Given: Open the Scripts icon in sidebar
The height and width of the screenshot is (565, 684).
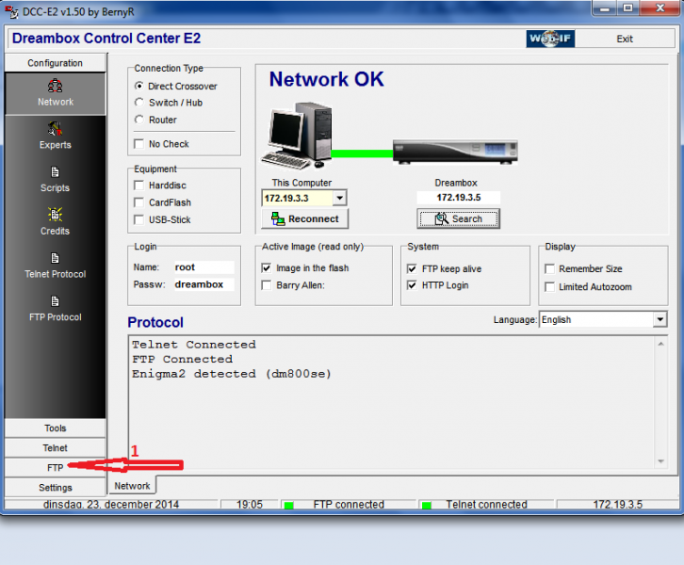Looking at the screenshot, I should pos(55,173).
